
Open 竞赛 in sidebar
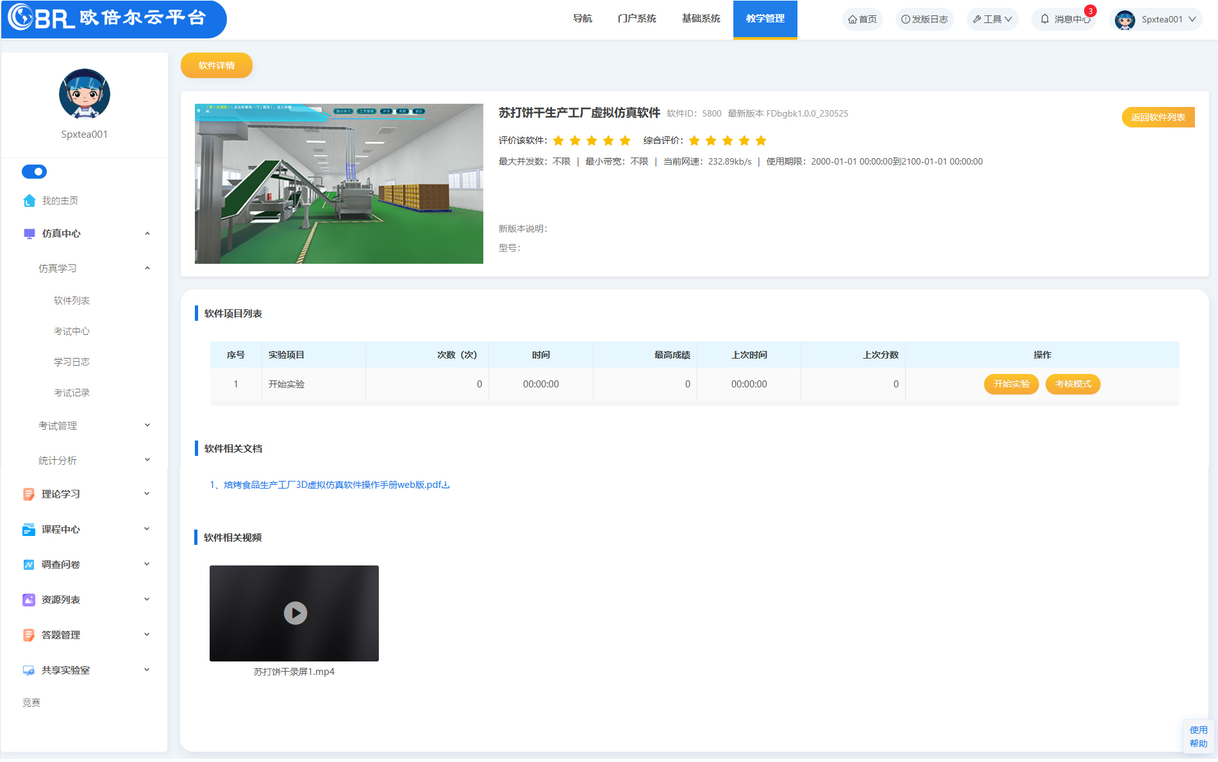tap(31, 702)
